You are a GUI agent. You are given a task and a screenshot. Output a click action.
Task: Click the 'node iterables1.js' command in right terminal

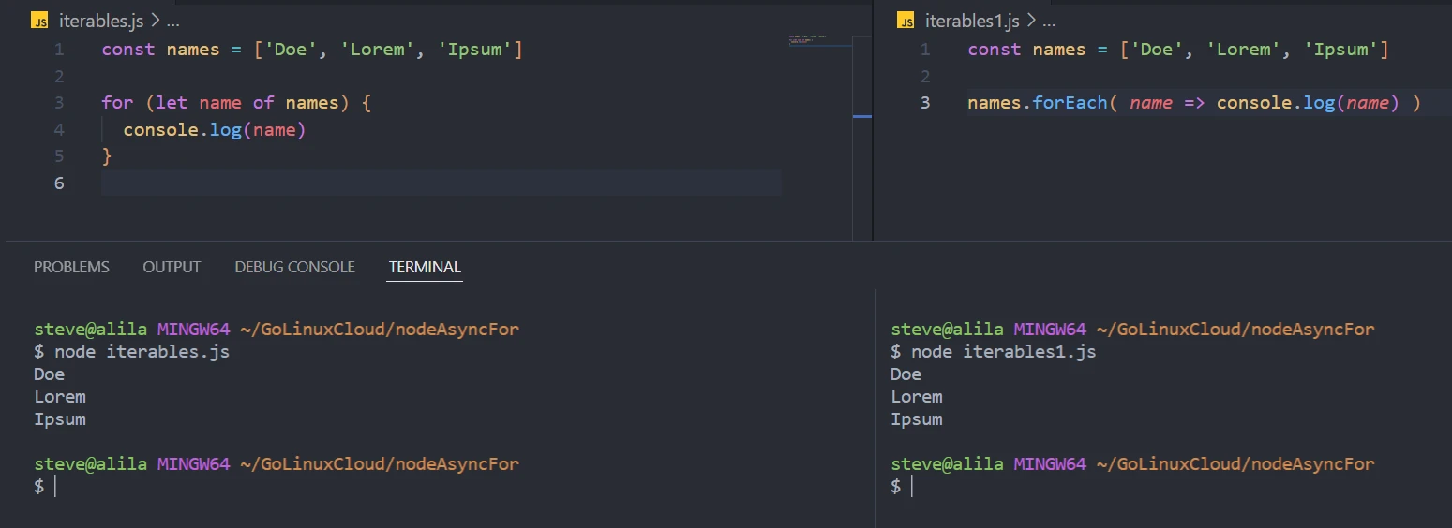1003,352
